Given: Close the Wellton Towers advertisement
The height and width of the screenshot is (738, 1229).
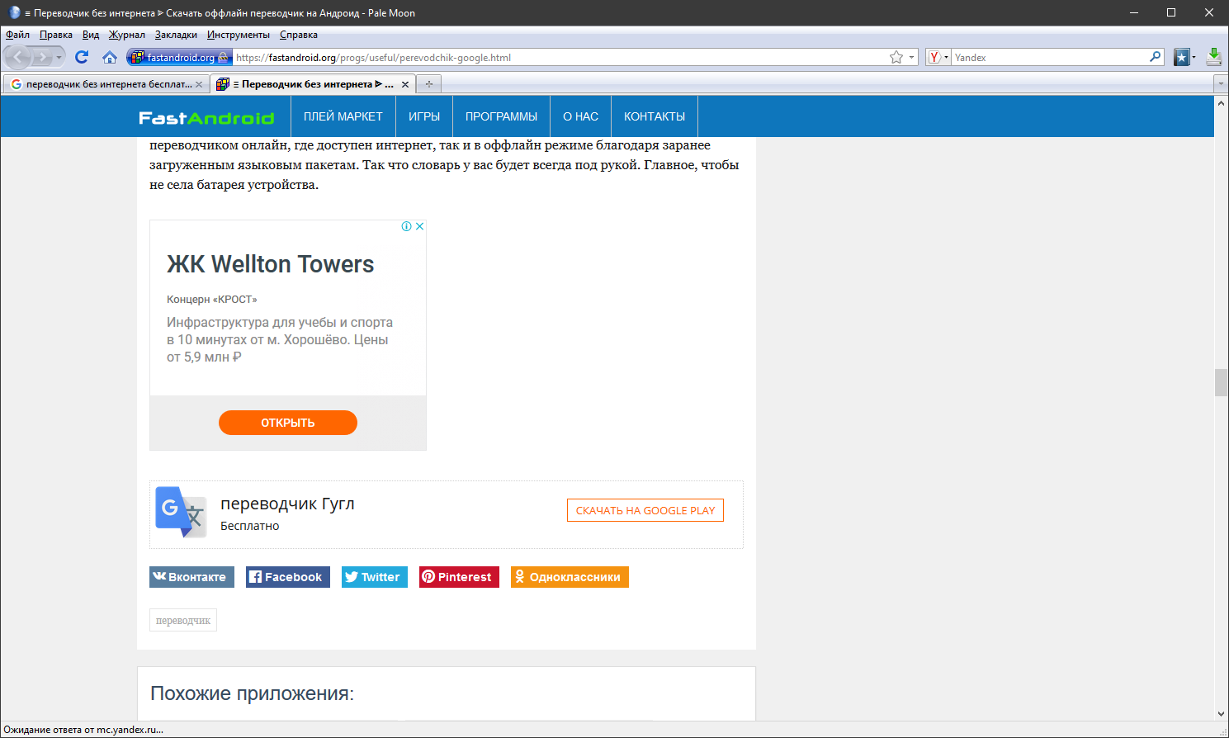Looking at the screenshot, I should pyautogui.click(x=419, y=226).
